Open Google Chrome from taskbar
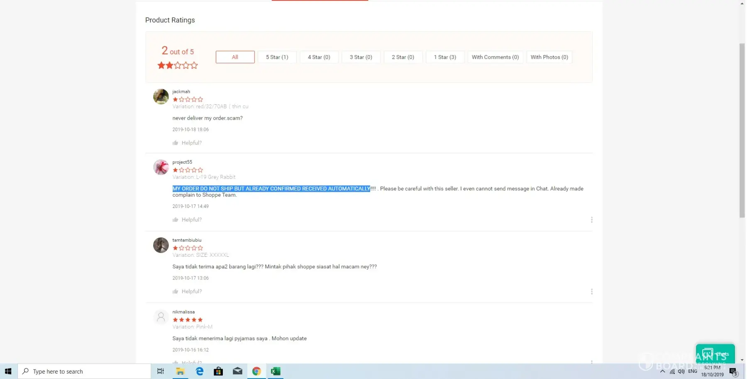The height and width of the screenshot is (379, 747). [x=256, y=372]
